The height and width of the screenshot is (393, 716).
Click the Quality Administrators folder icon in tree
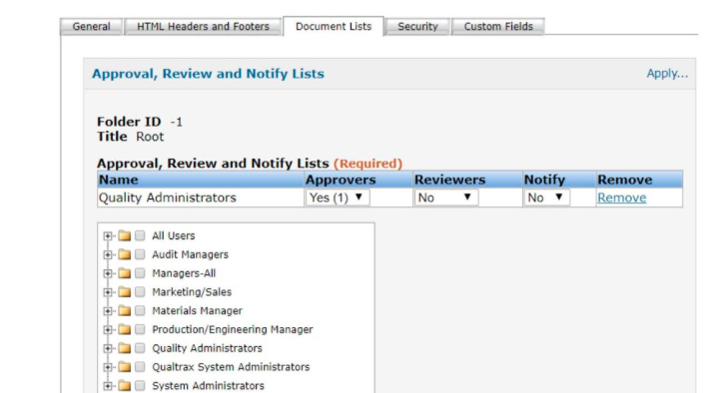point(124,348)
